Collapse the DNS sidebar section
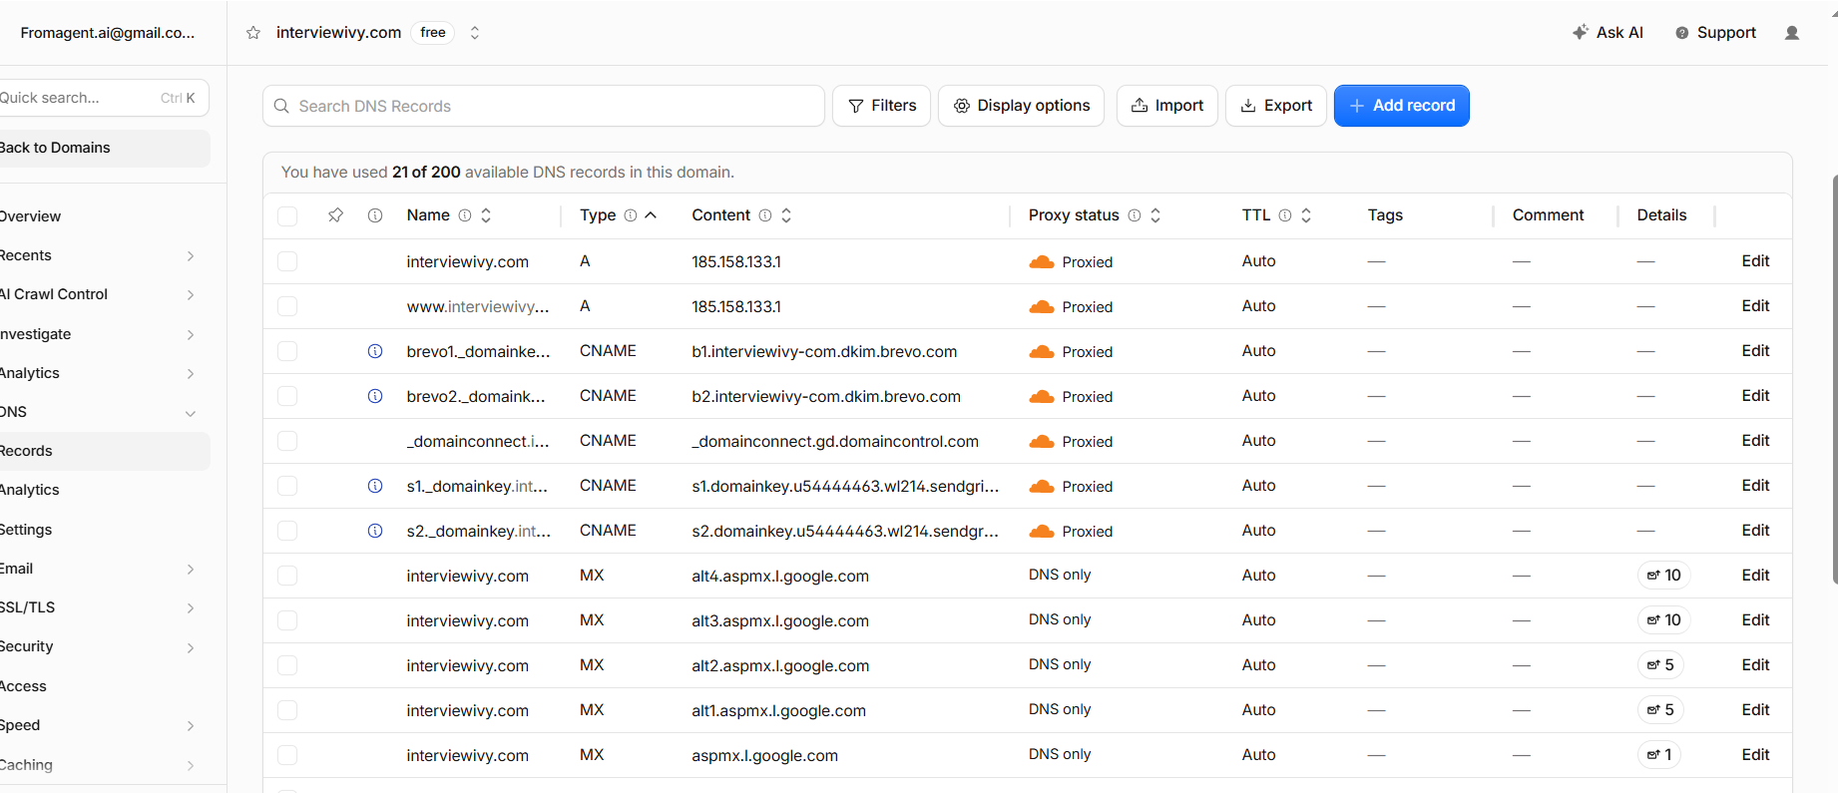 coord(191,413)
